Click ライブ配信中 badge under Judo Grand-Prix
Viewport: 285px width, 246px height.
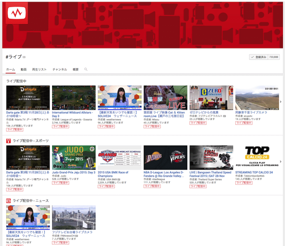tap(61, 183)
